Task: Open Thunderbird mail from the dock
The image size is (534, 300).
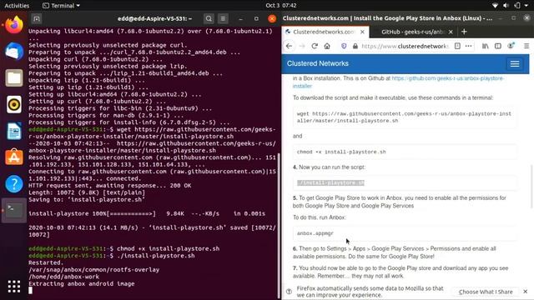Action: (x=14, y=52)
